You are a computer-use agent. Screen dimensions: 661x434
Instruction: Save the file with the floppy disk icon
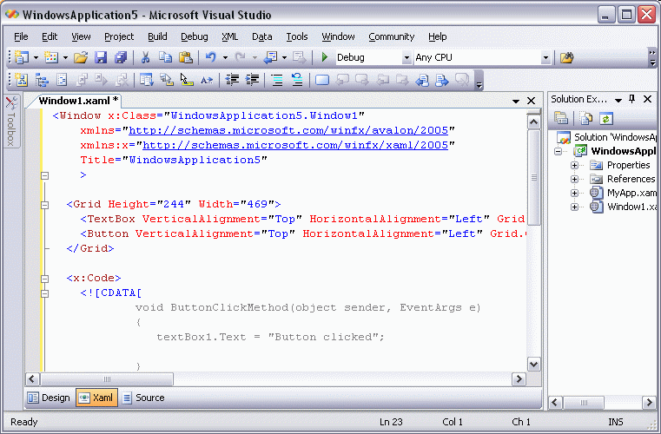point(101,57)
